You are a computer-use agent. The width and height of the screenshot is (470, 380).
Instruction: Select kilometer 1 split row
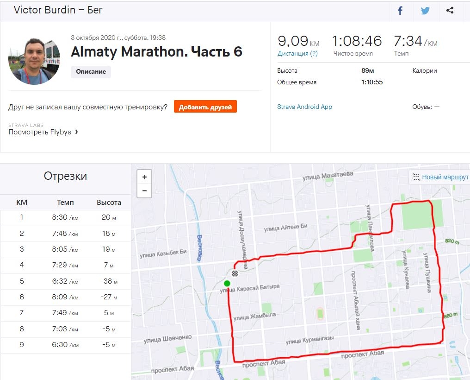pyautogui.click(x=65, y=217)
